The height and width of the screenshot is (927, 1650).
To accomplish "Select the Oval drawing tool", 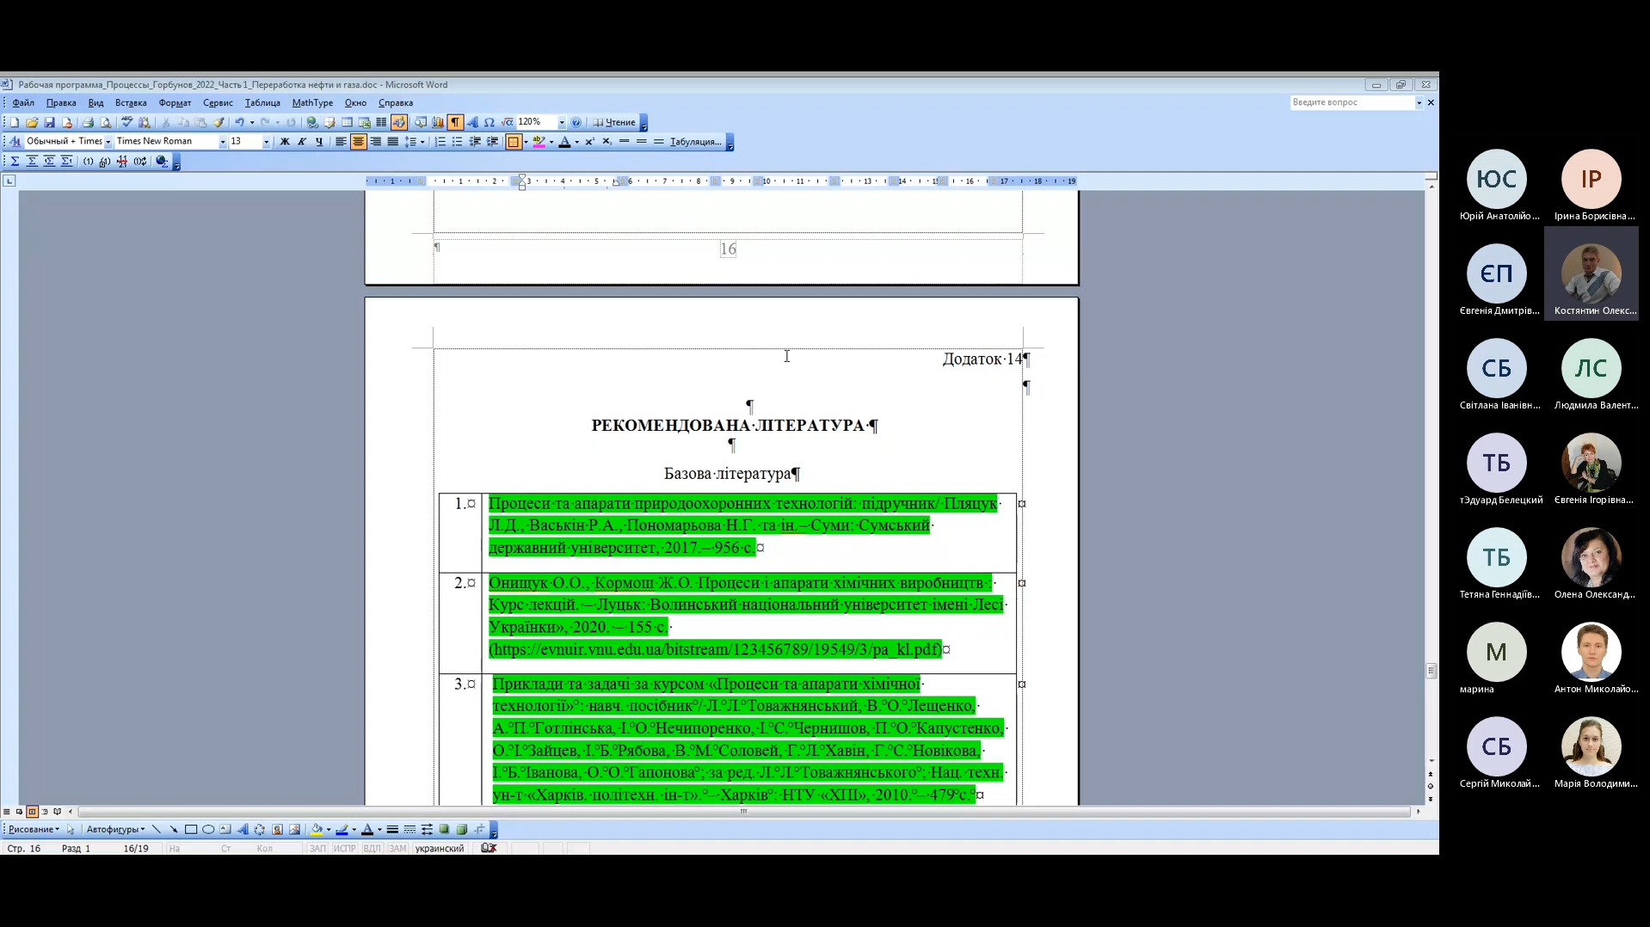I will pyautogui.click(x=208, y=830).
